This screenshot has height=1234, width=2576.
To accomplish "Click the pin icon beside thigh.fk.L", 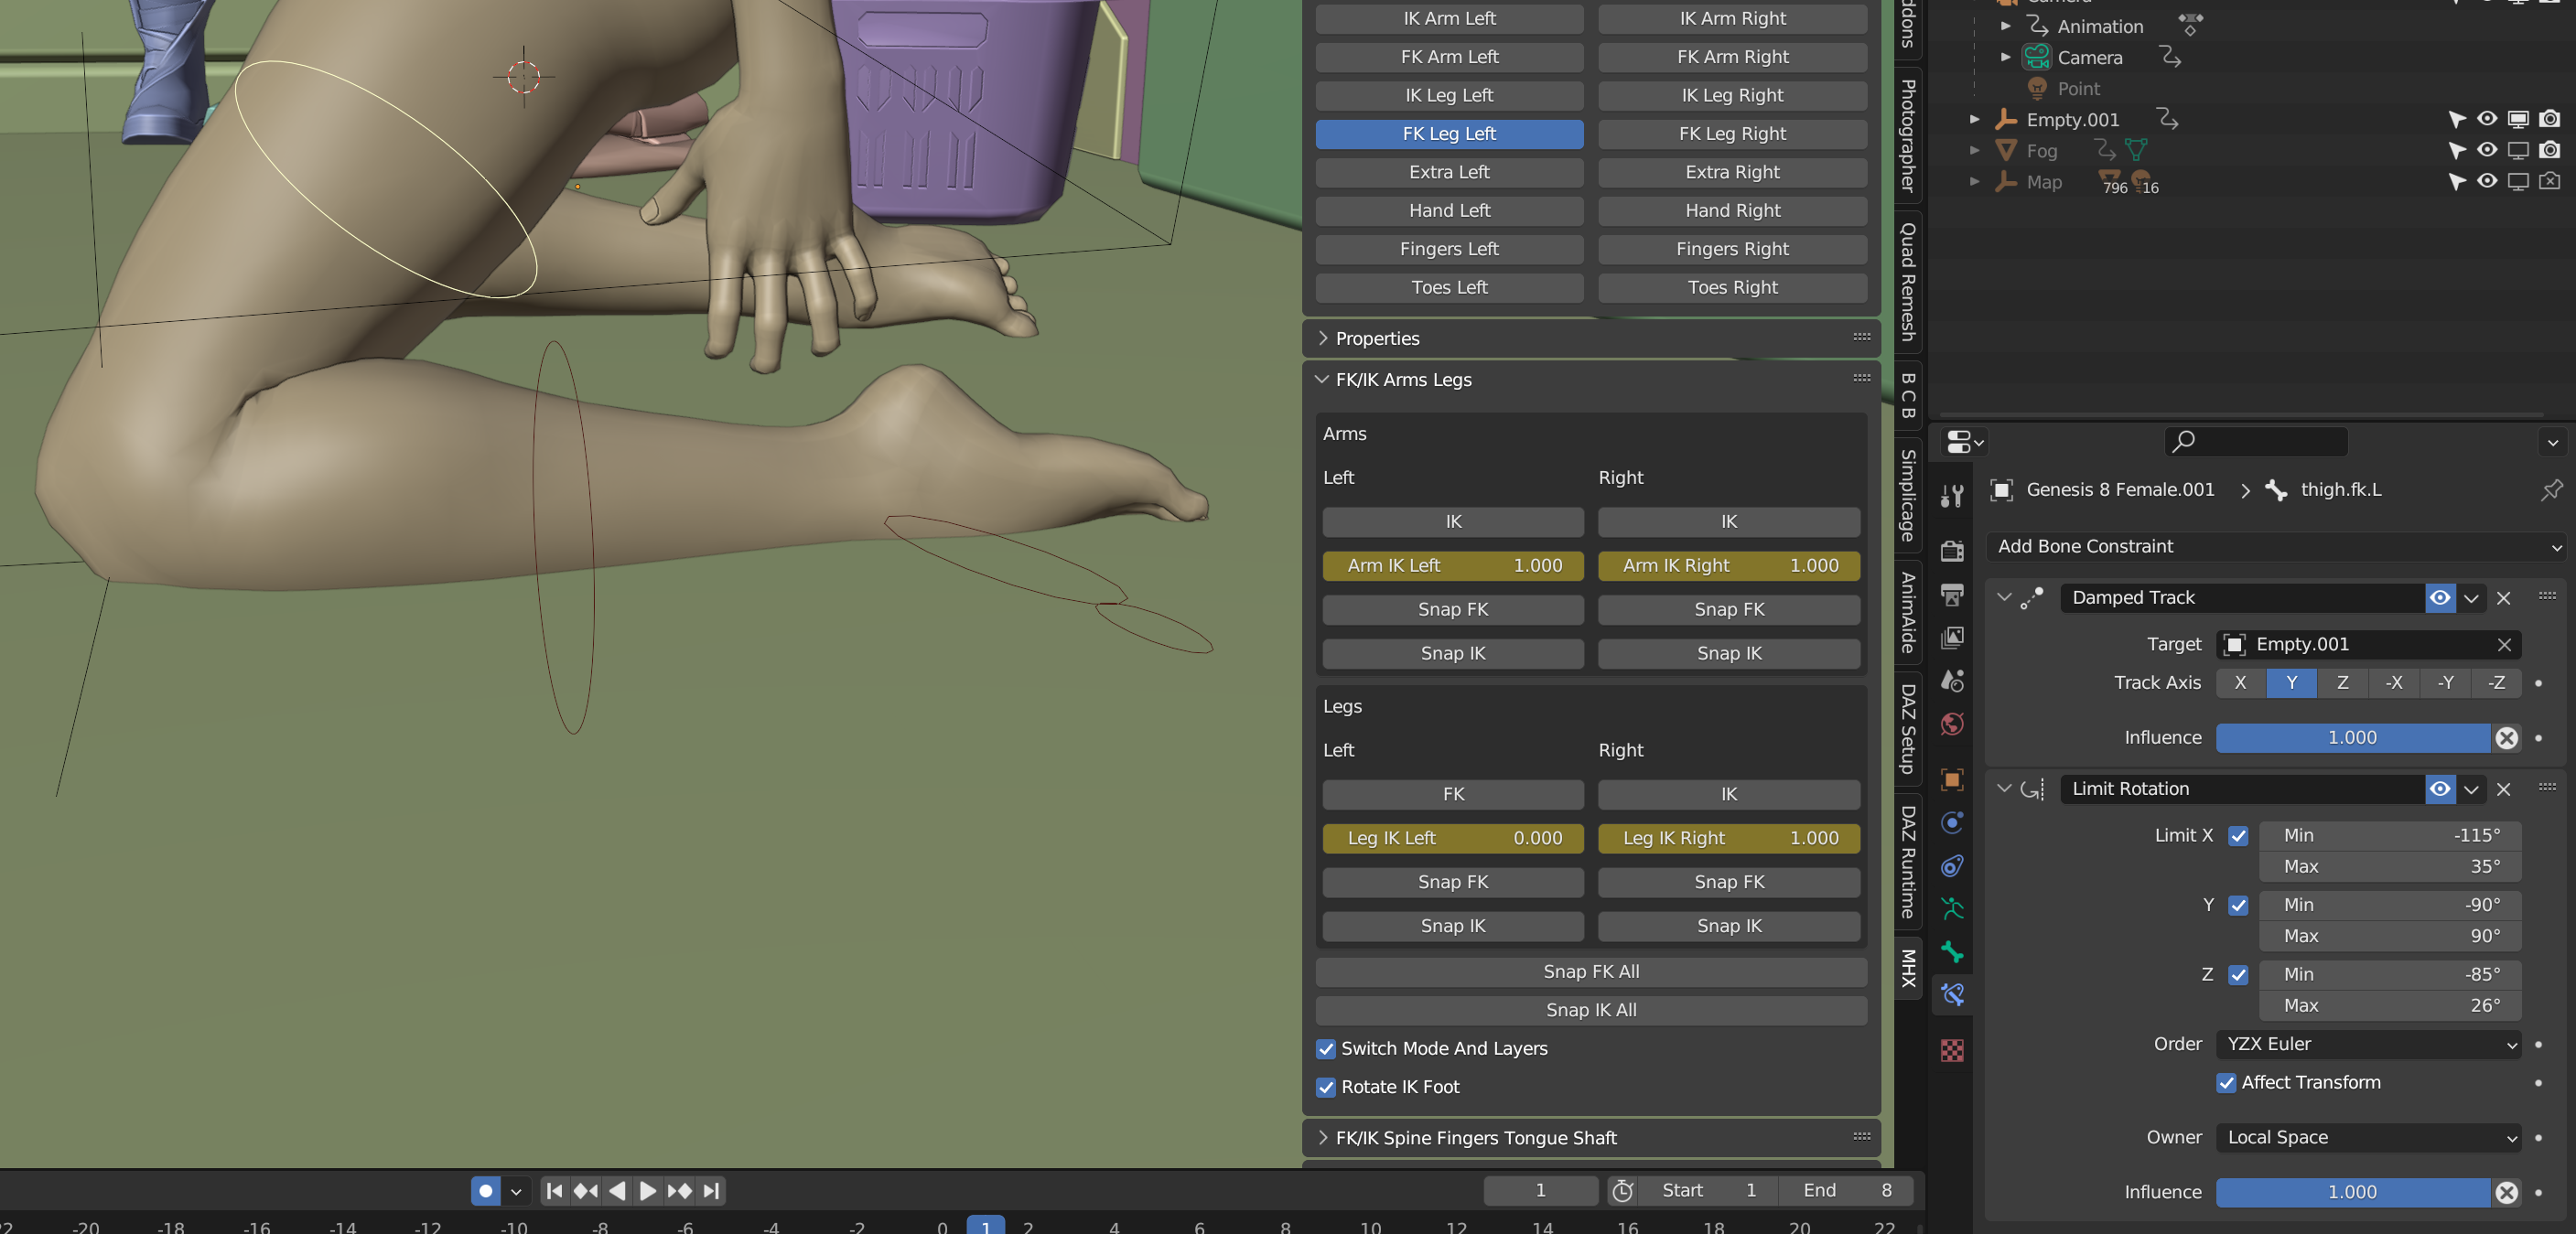I will point(2551,490).
